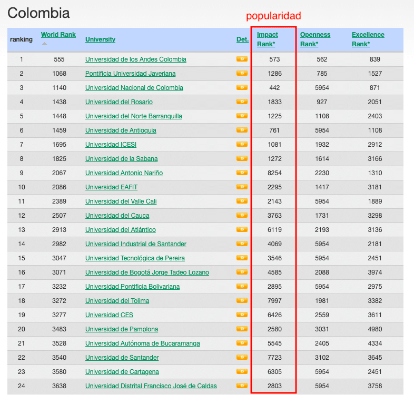Click details arrow for Pontificia Universidad Javeriana

pyautogui.click(x=242, y=74)
